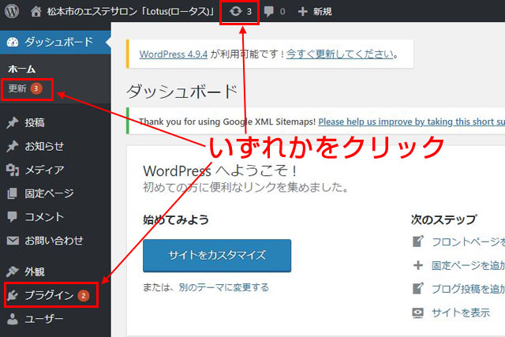Viewport: 505px width, 337px height.
Task: Click the media icon beside メディア
Action: click(13, 170)
